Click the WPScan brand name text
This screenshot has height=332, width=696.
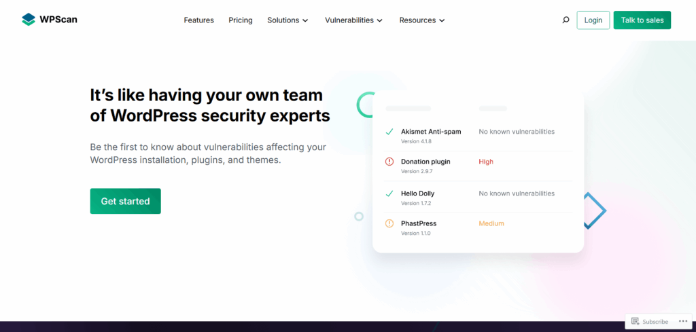point(58,20)
